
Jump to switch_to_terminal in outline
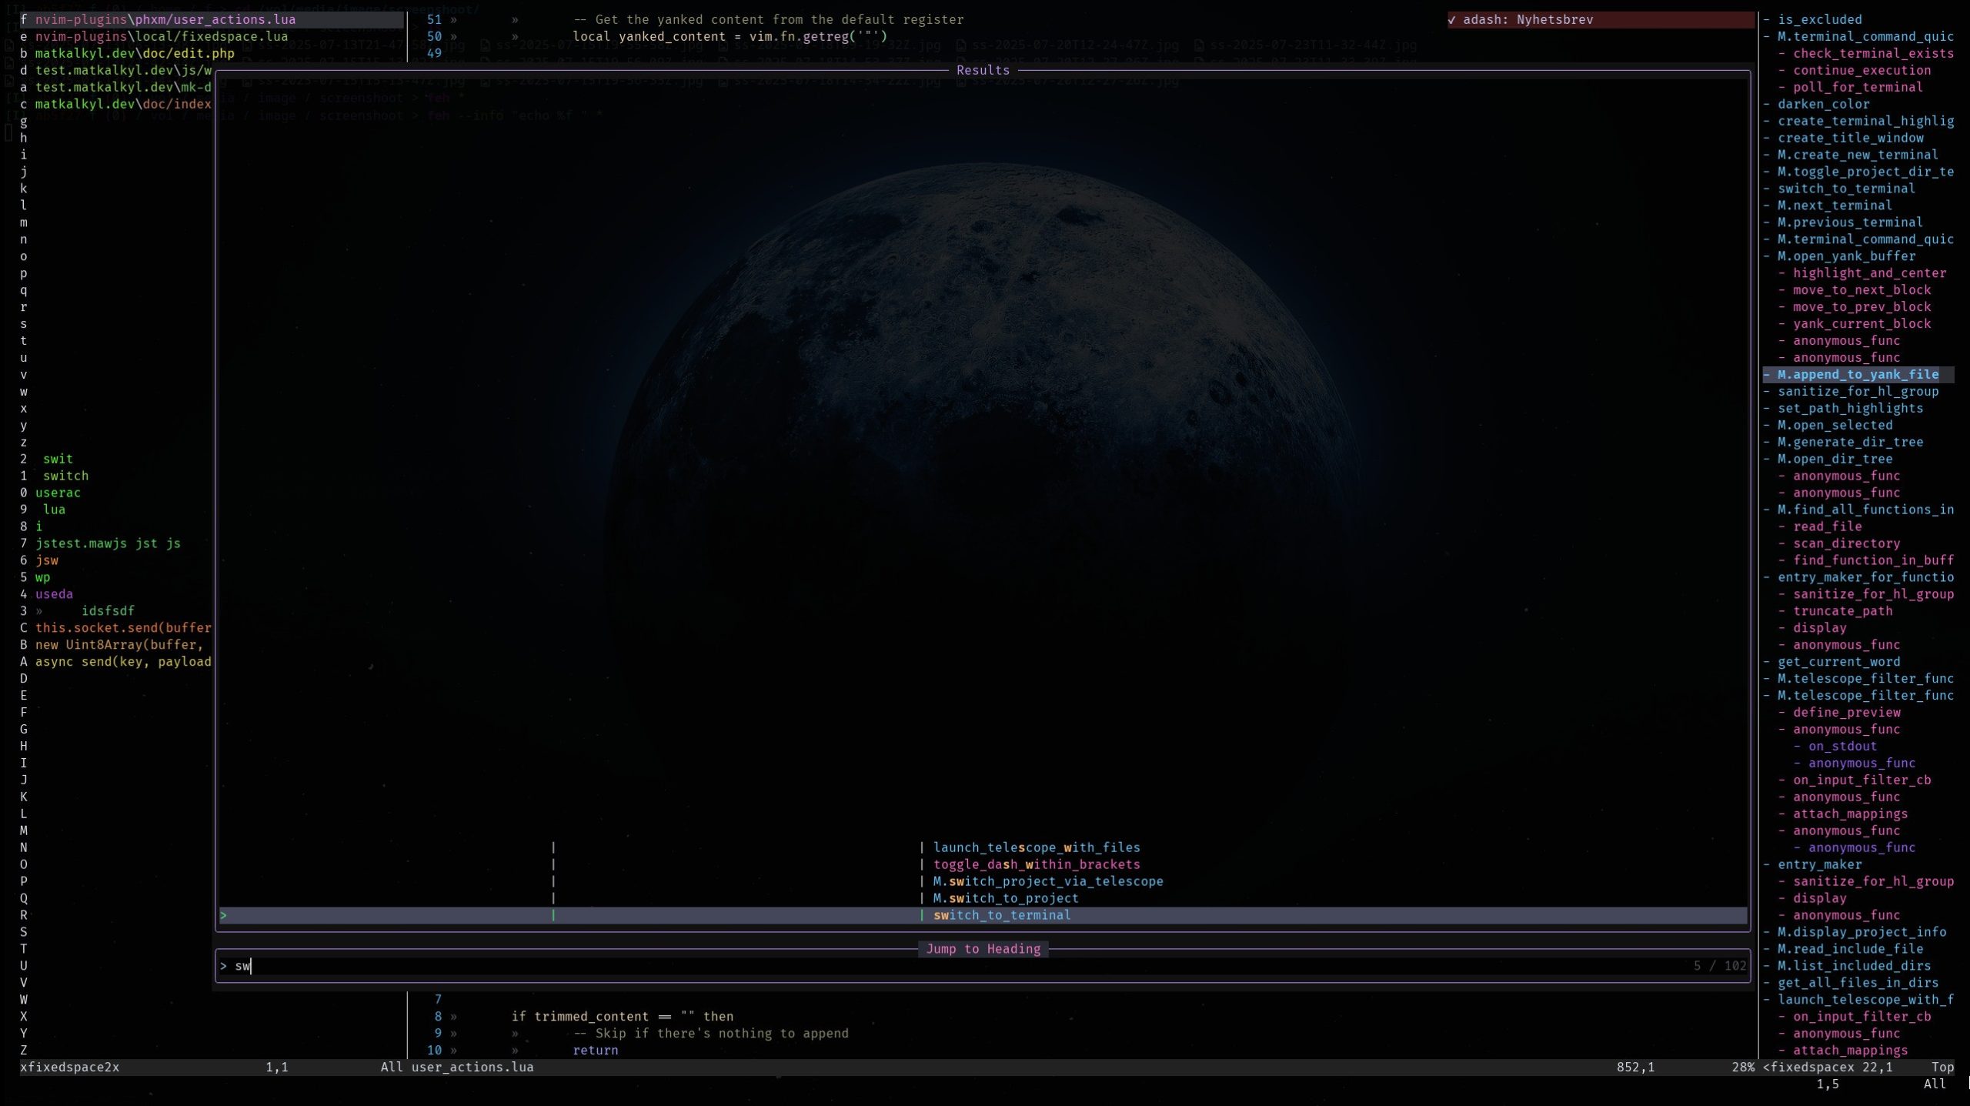[1846, 189]
